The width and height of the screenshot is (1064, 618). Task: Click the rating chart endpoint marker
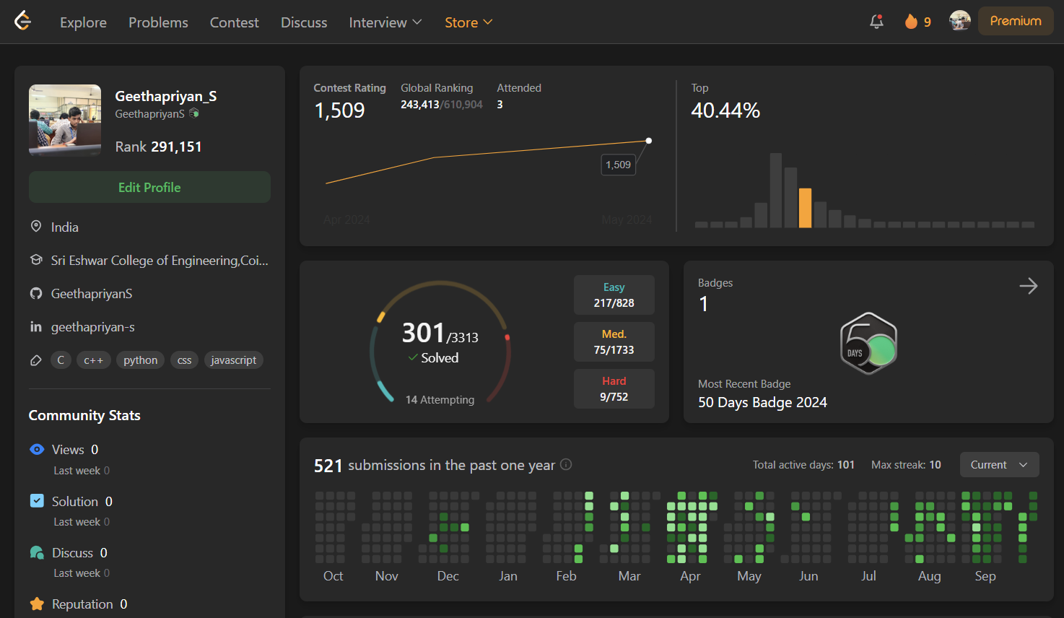[x=648, y=141]
